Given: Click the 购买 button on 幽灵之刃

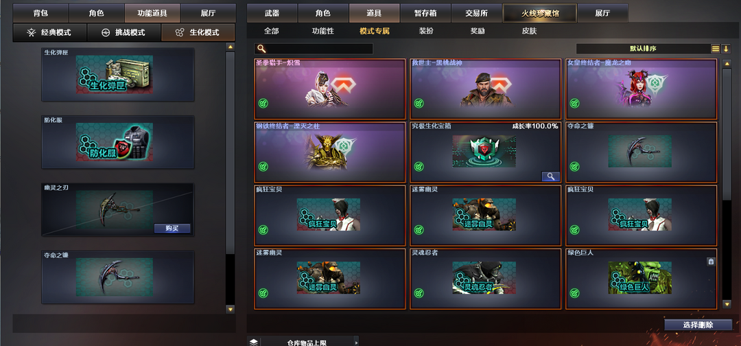Looking at the screenshot, I should coord(172,229).
